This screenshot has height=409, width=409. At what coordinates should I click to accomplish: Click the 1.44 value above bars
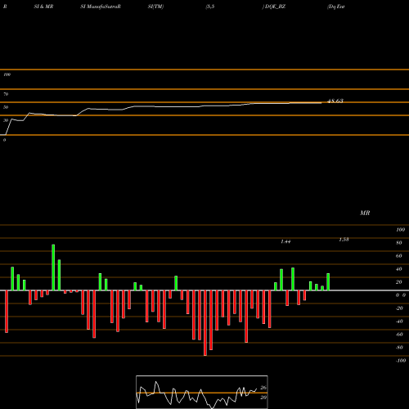pos(285,241)
